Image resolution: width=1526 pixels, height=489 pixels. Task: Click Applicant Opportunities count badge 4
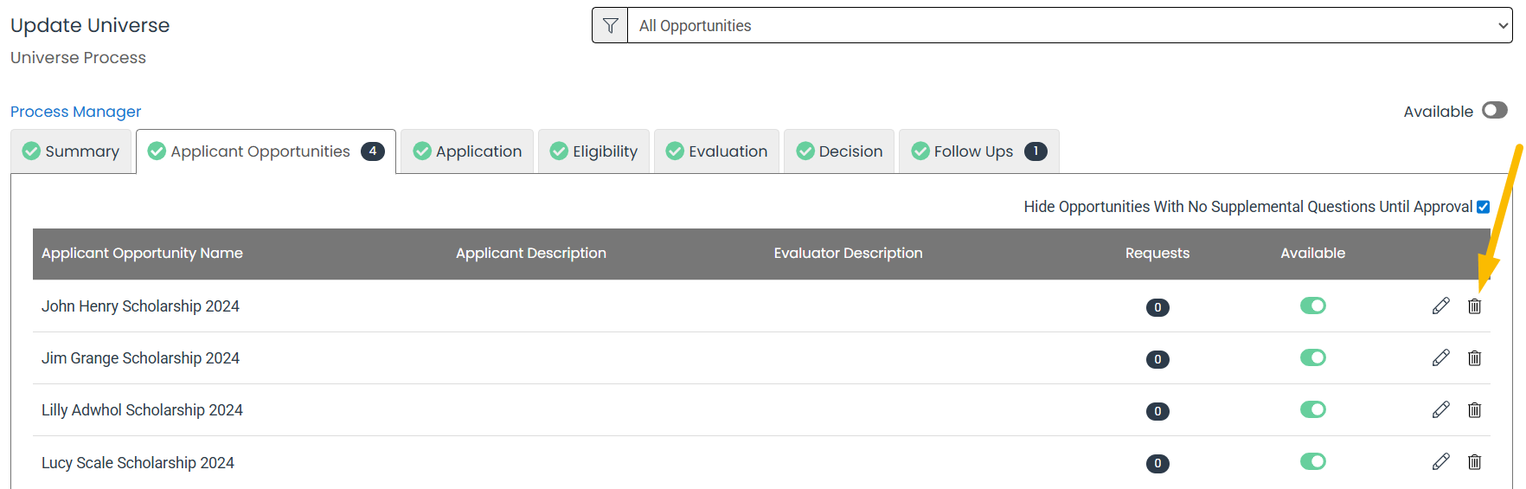tap(373, 151)
